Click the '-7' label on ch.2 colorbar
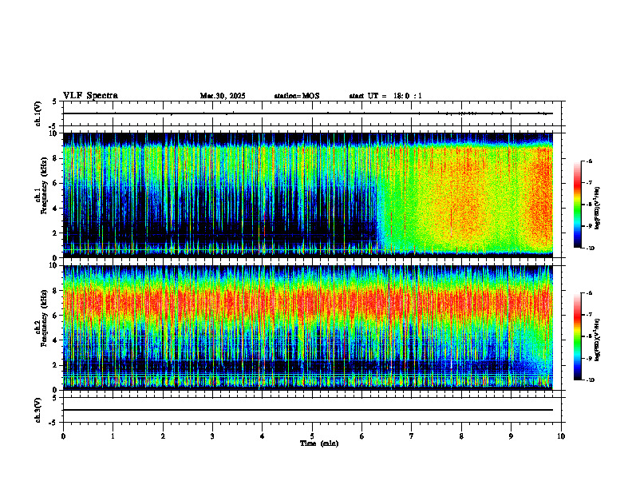The image size is (632, 489). tap(589, 315)
